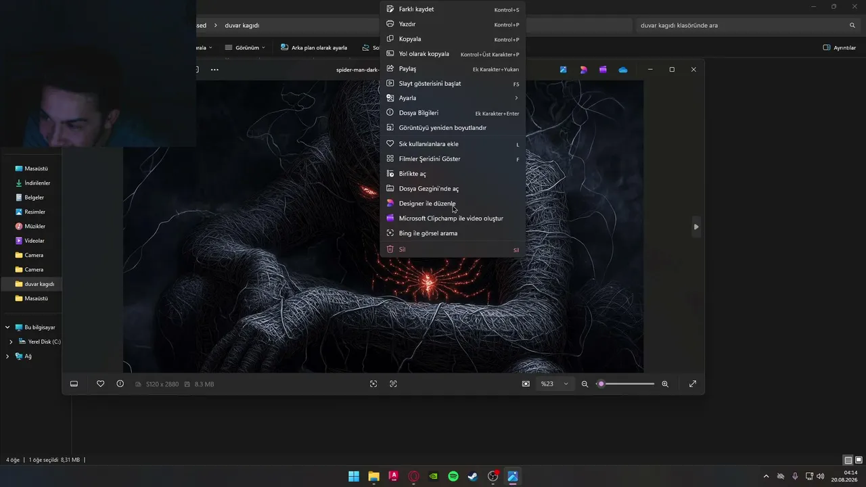This screenshot has width=866, height=487.
Task: Choose Yol olarak kopyala menu entry
Action: [453, 54]
